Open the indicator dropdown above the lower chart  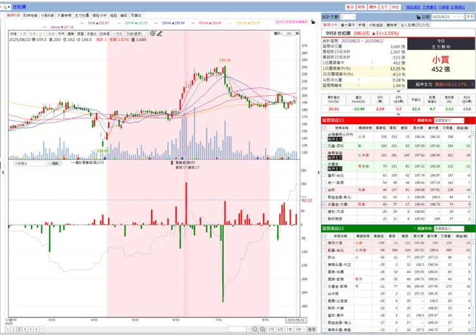point(31,163)
